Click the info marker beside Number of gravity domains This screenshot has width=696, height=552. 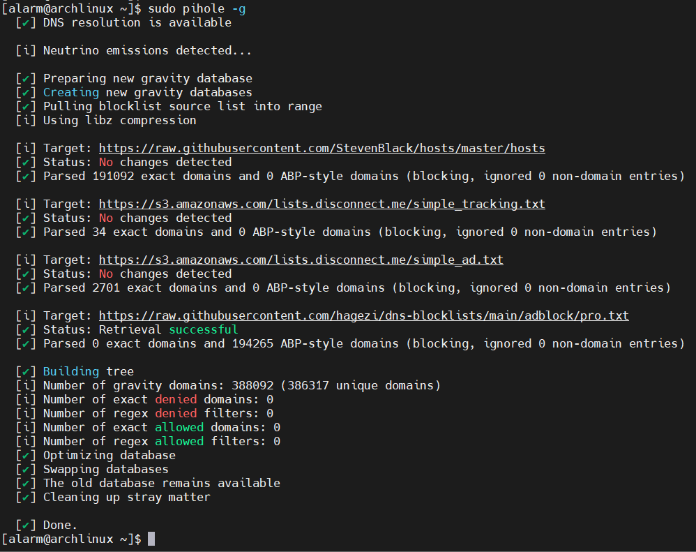coord(26,385)
